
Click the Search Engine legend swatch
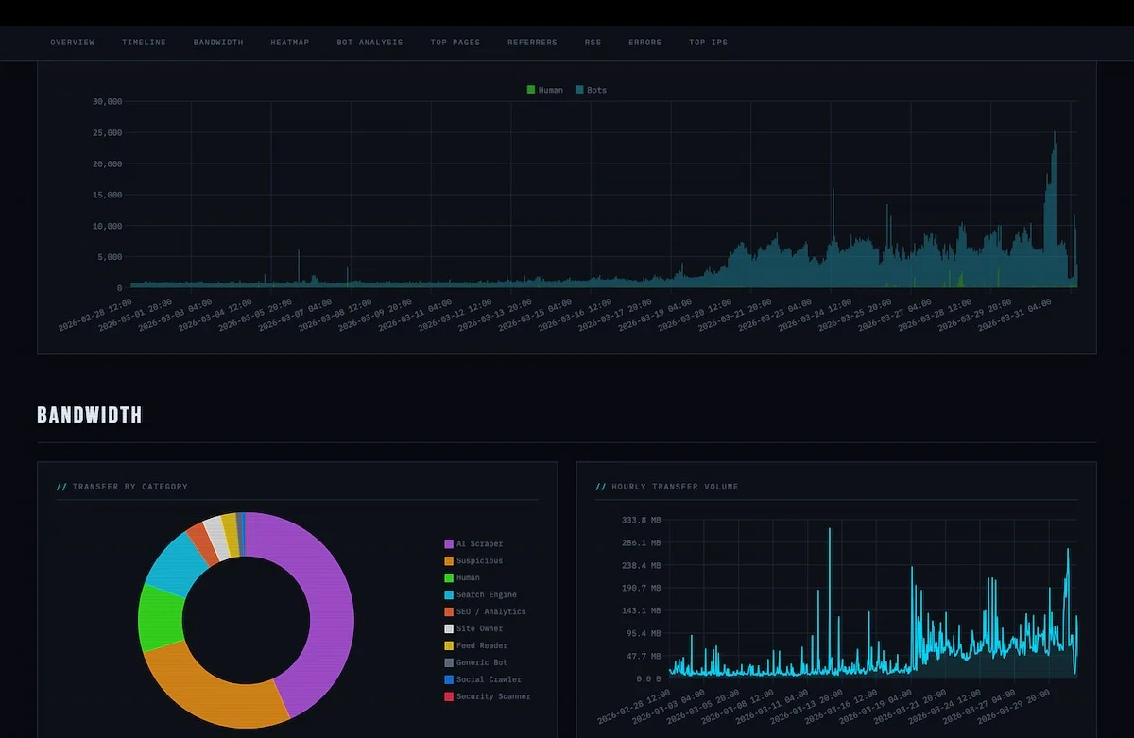[x=449, y=595]
